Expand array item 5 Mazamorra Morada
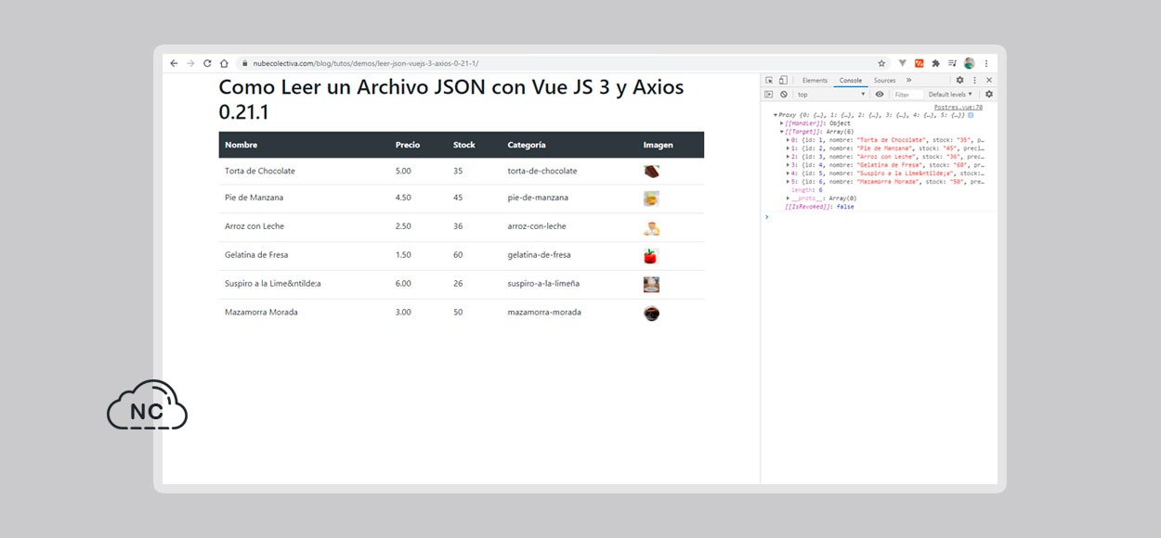This screenshot has height=538, width=1161. [x=789, y=182]
